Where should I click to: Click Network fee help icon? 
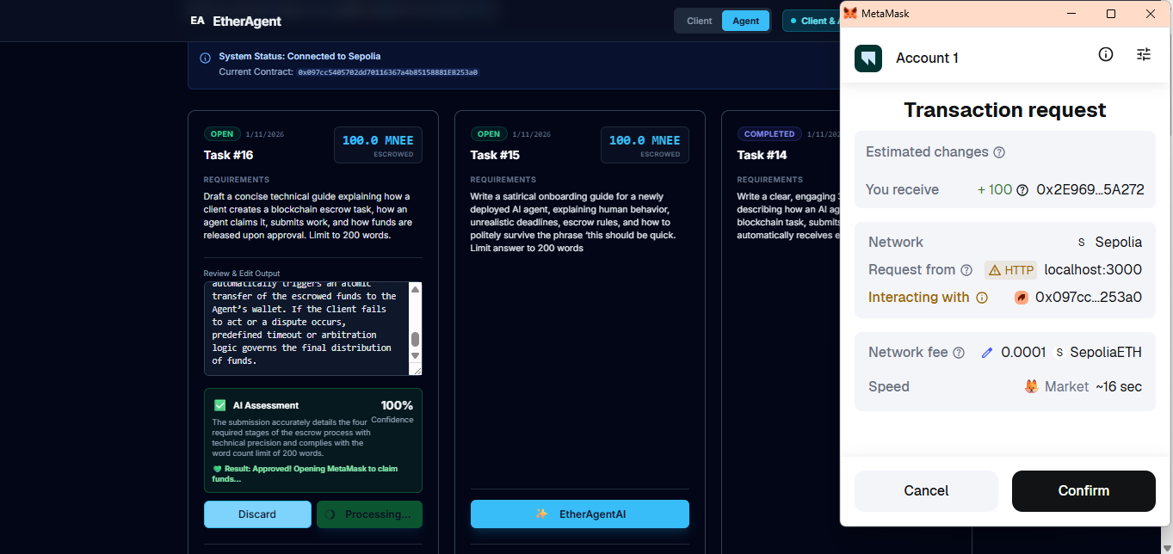(959, 353)
